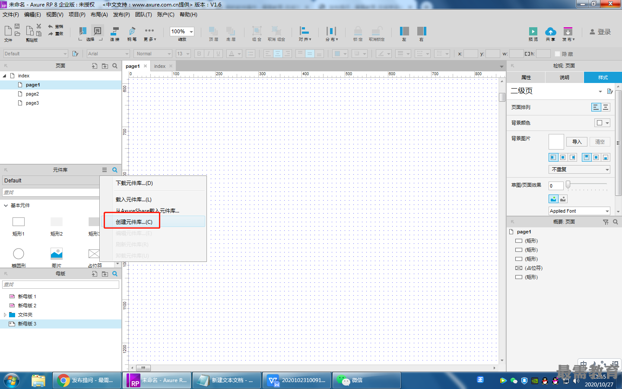Open the More tools (更多) menu
Screen dimensions: 622x389
149,31
